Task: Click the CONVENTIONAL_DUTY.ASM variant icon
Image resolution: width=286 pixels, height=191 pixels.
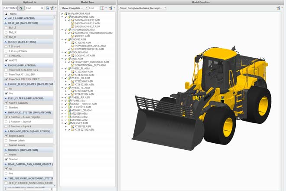Action: 73,65
